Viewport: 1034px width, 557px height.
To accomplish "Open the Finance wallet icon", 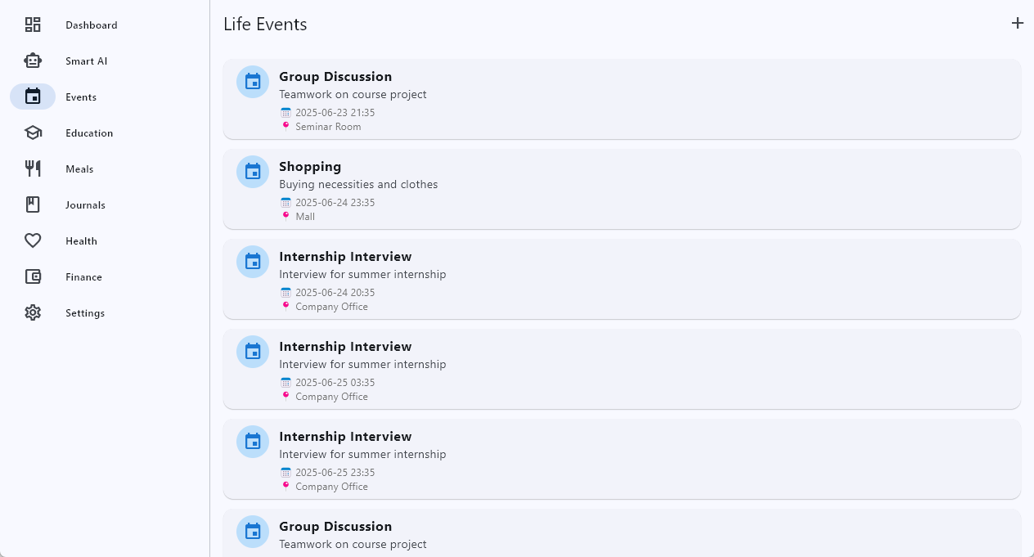I will coord(33,276).
